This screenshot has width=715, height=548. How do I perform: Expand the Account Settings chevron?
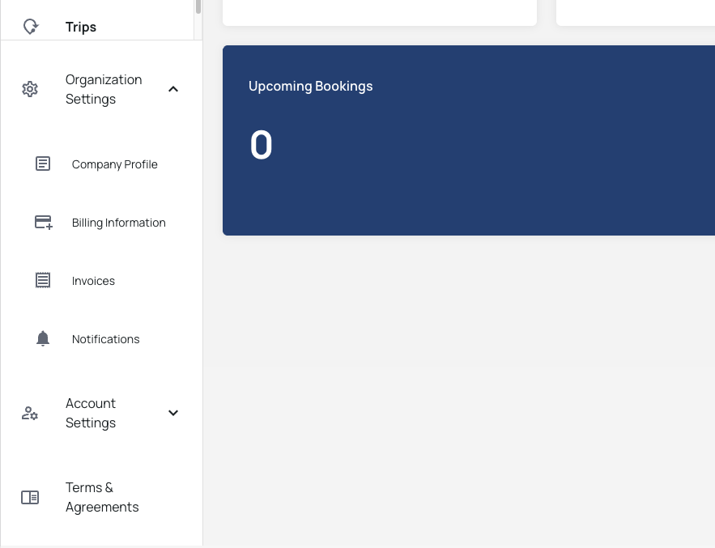(x=173, y=413)
